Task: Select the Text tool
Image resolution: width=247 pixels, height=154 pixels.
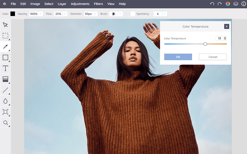Action: click(x=5, y=68)
